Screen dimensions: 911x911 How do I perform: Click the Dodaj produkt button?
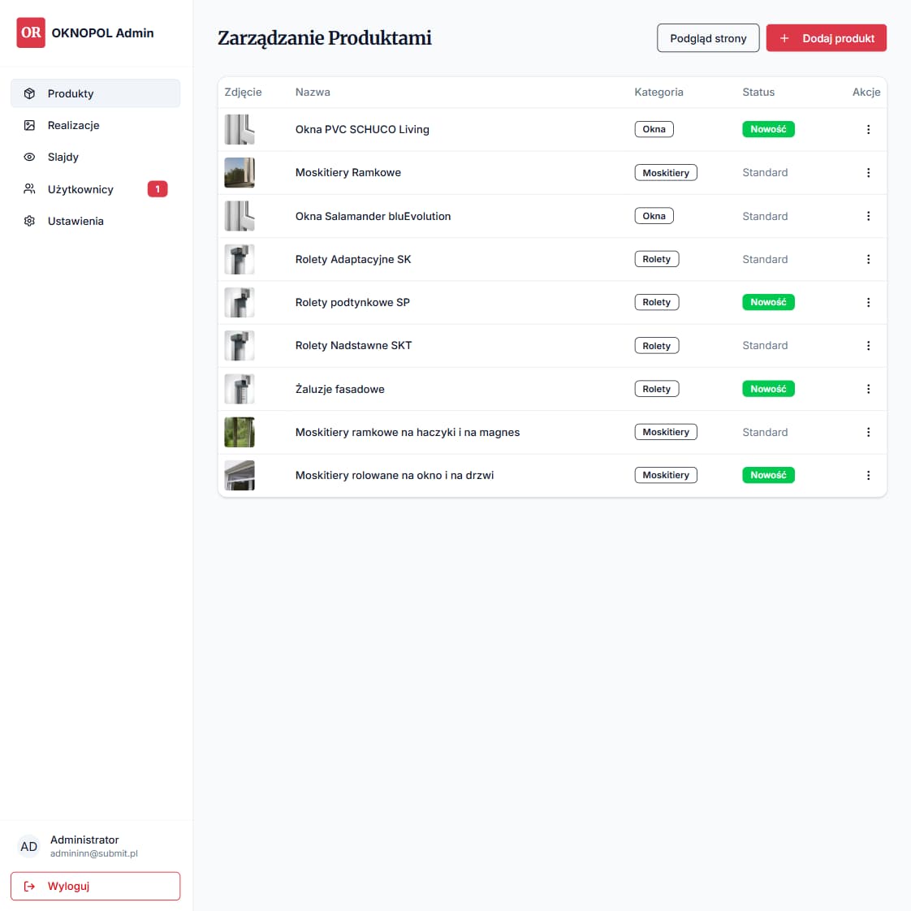pyautogui.click(x=826, y=38)
